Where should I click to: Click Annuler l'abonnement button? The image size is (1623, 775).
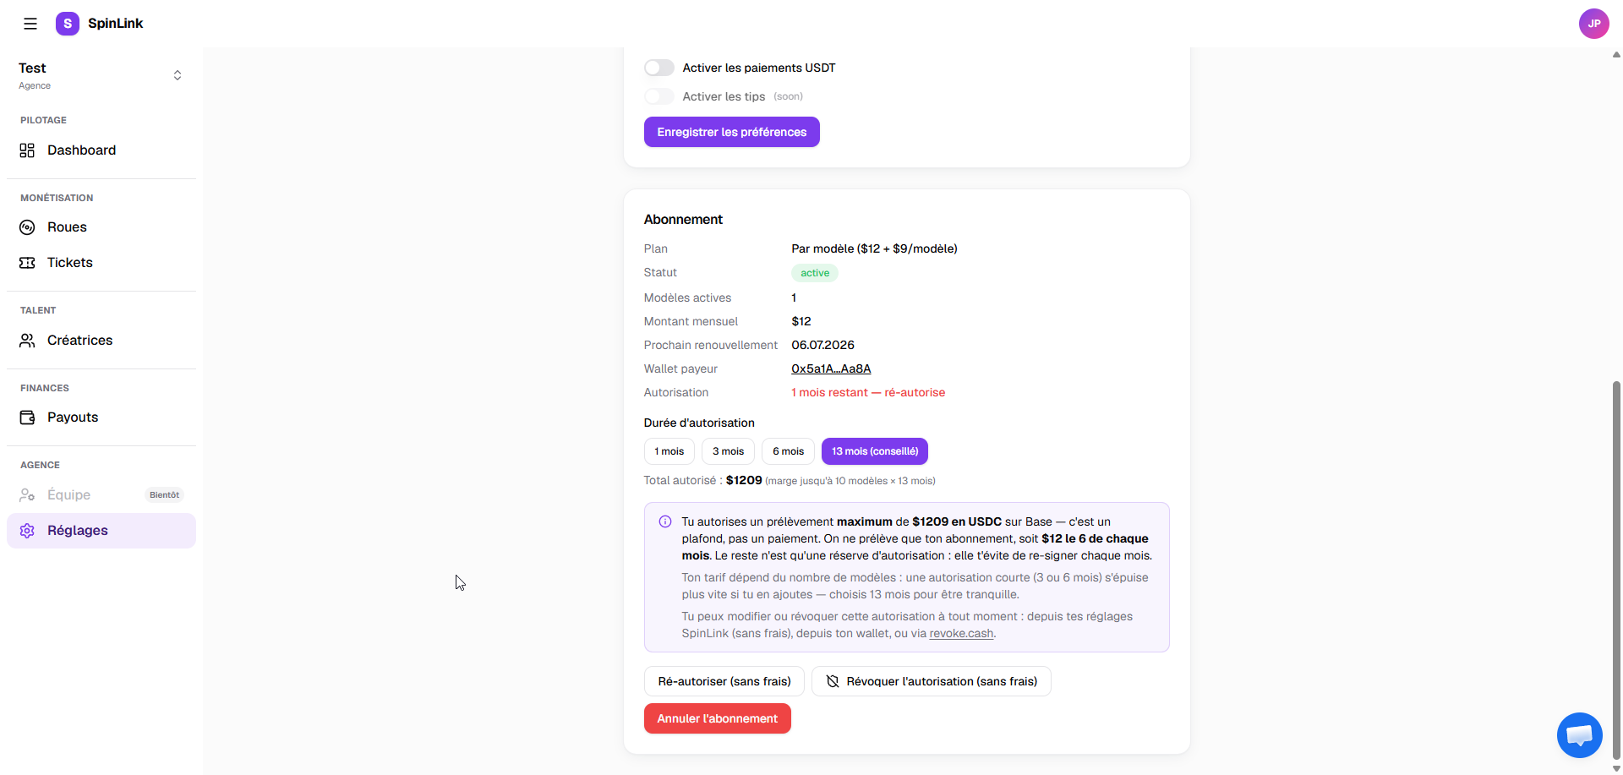tap(718, 718)
